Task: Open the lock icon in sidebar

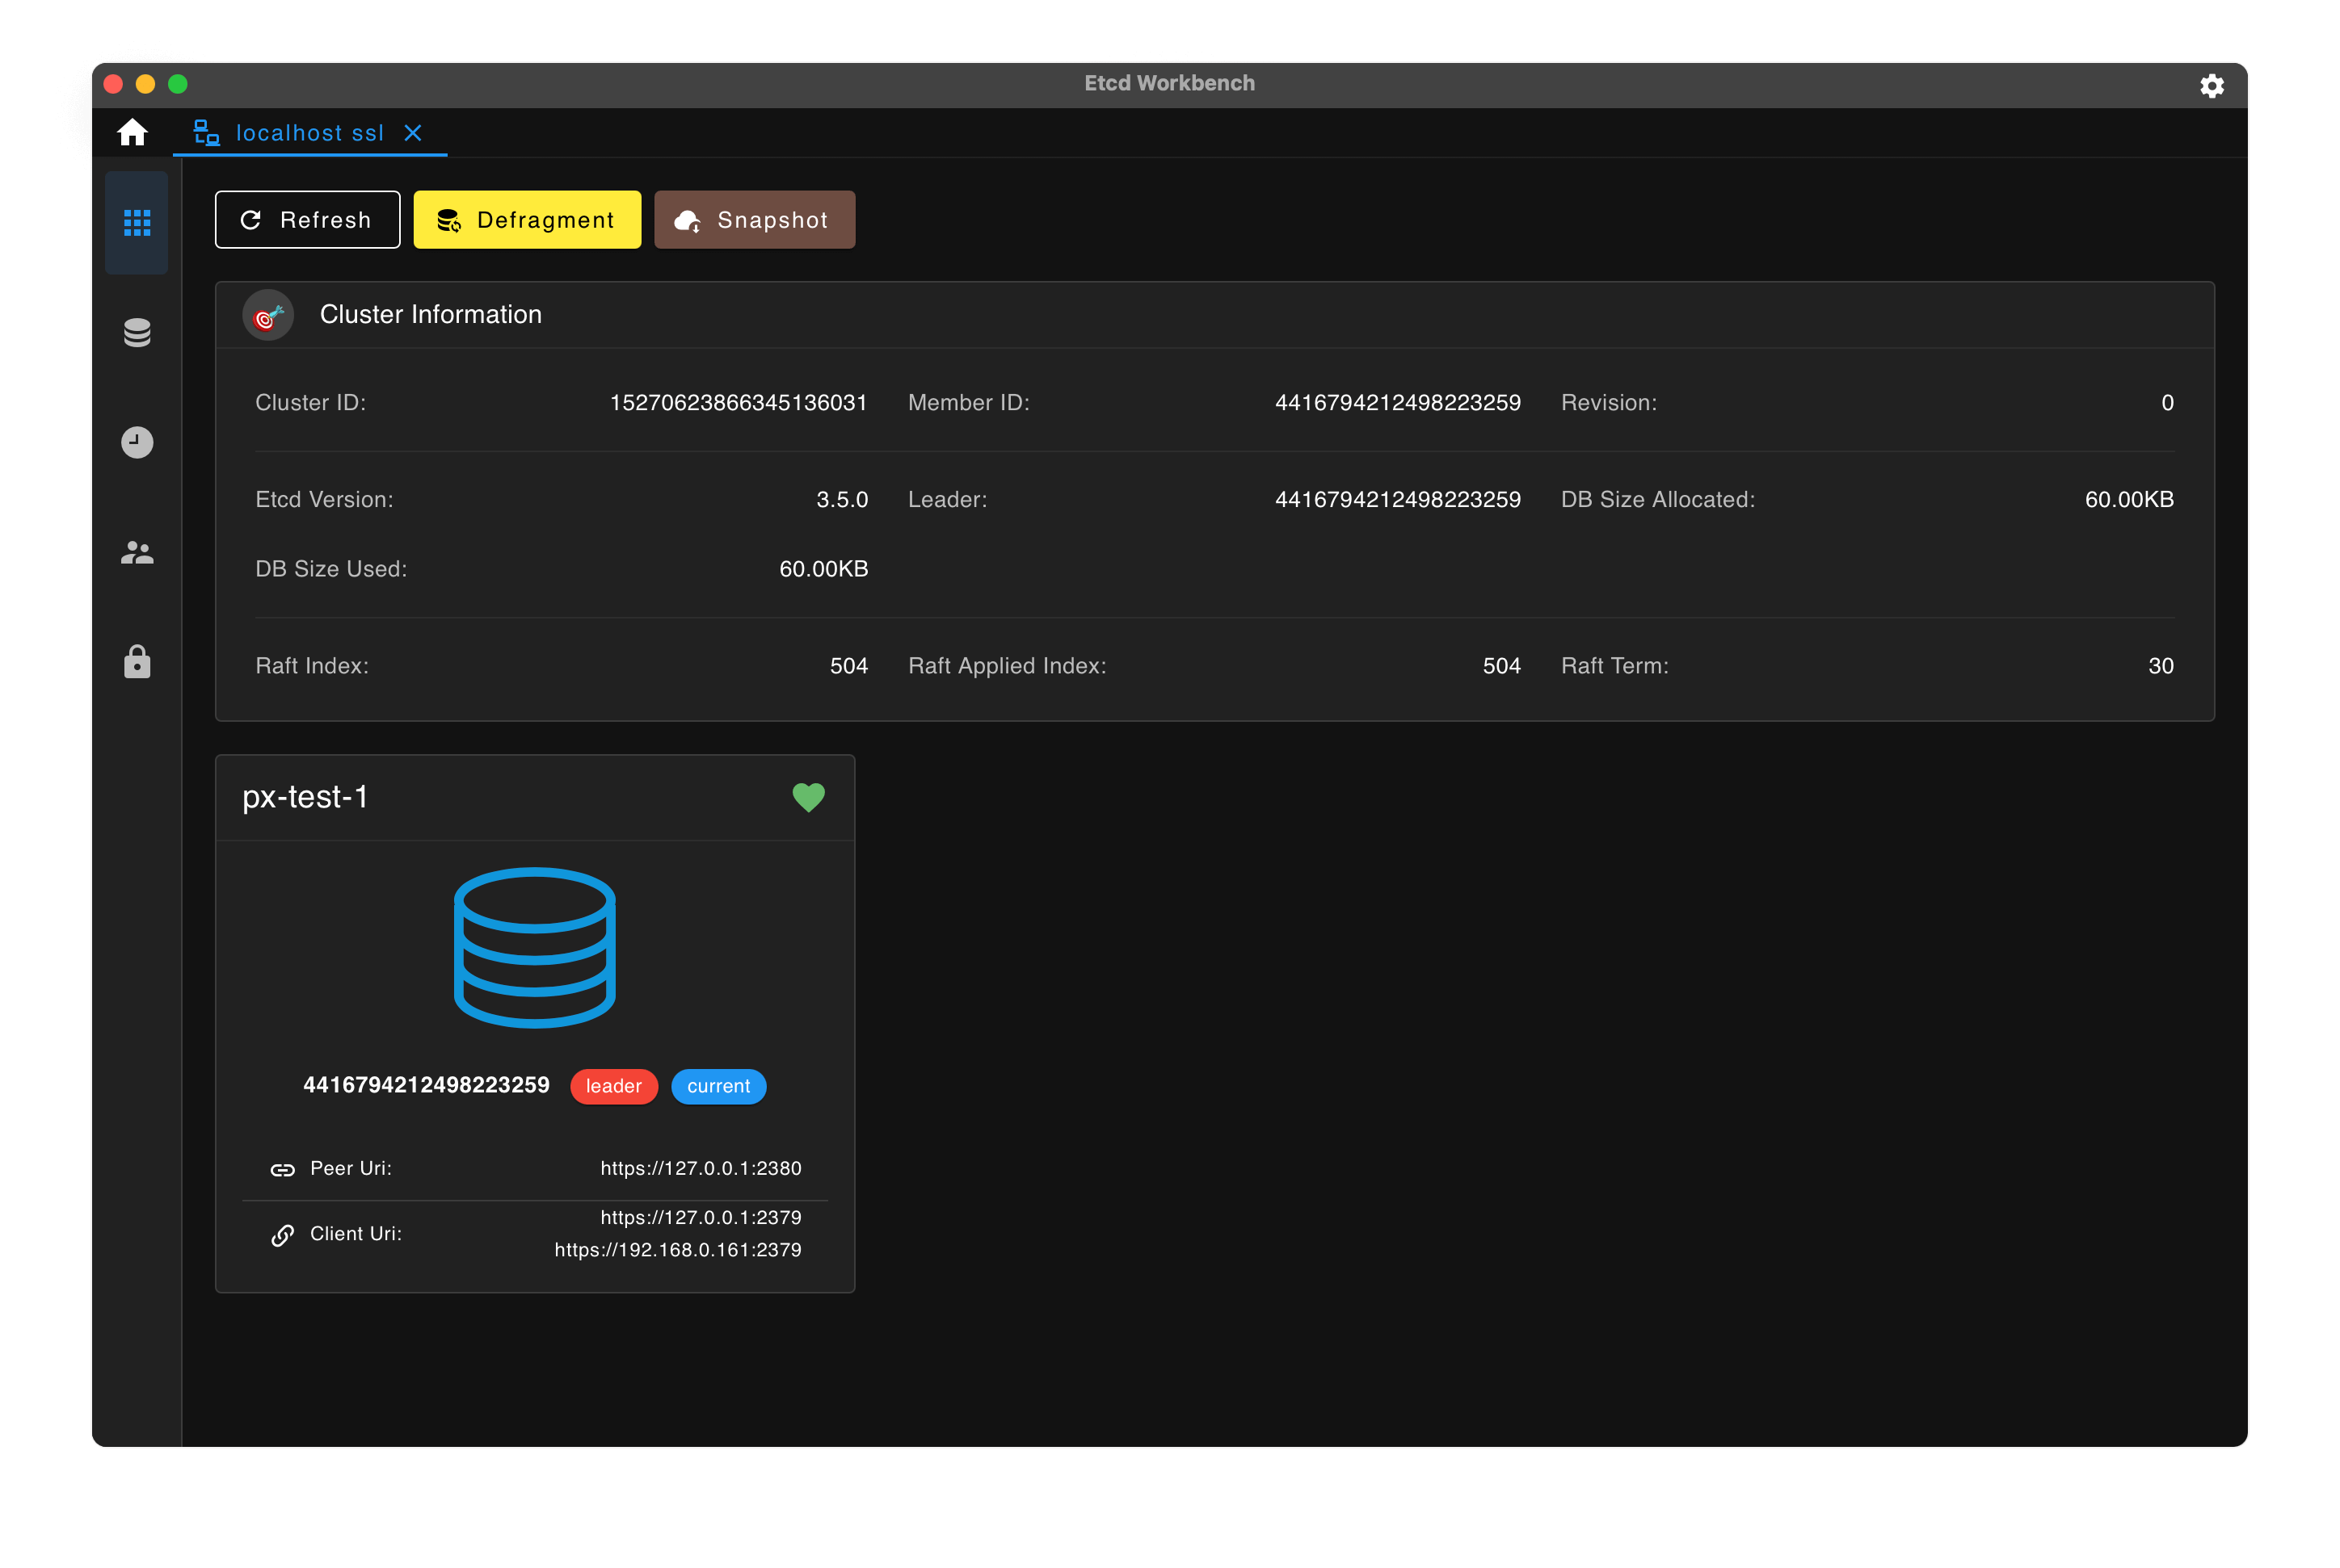Action: [137, 662]
